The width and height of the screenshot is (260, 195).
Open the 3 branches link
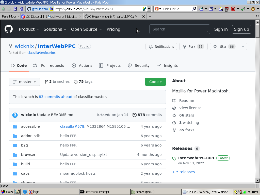pyautogui.click(x=57, y=82)
